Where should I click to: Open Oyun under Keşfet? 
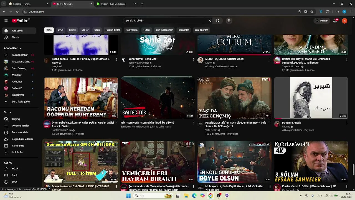tap(19, 182)
